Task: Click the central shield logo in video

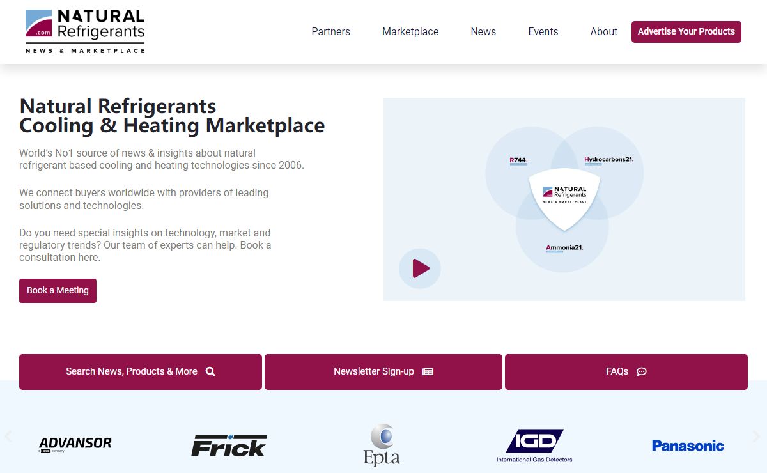Action: (x=564, y=199)
